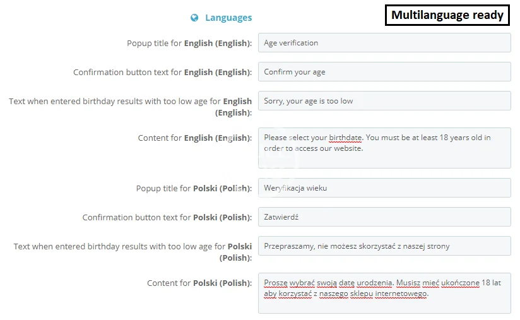The image size is (520, 320).
Task: Click the globe icon beside Languages
Action: [x=195, y=18]
